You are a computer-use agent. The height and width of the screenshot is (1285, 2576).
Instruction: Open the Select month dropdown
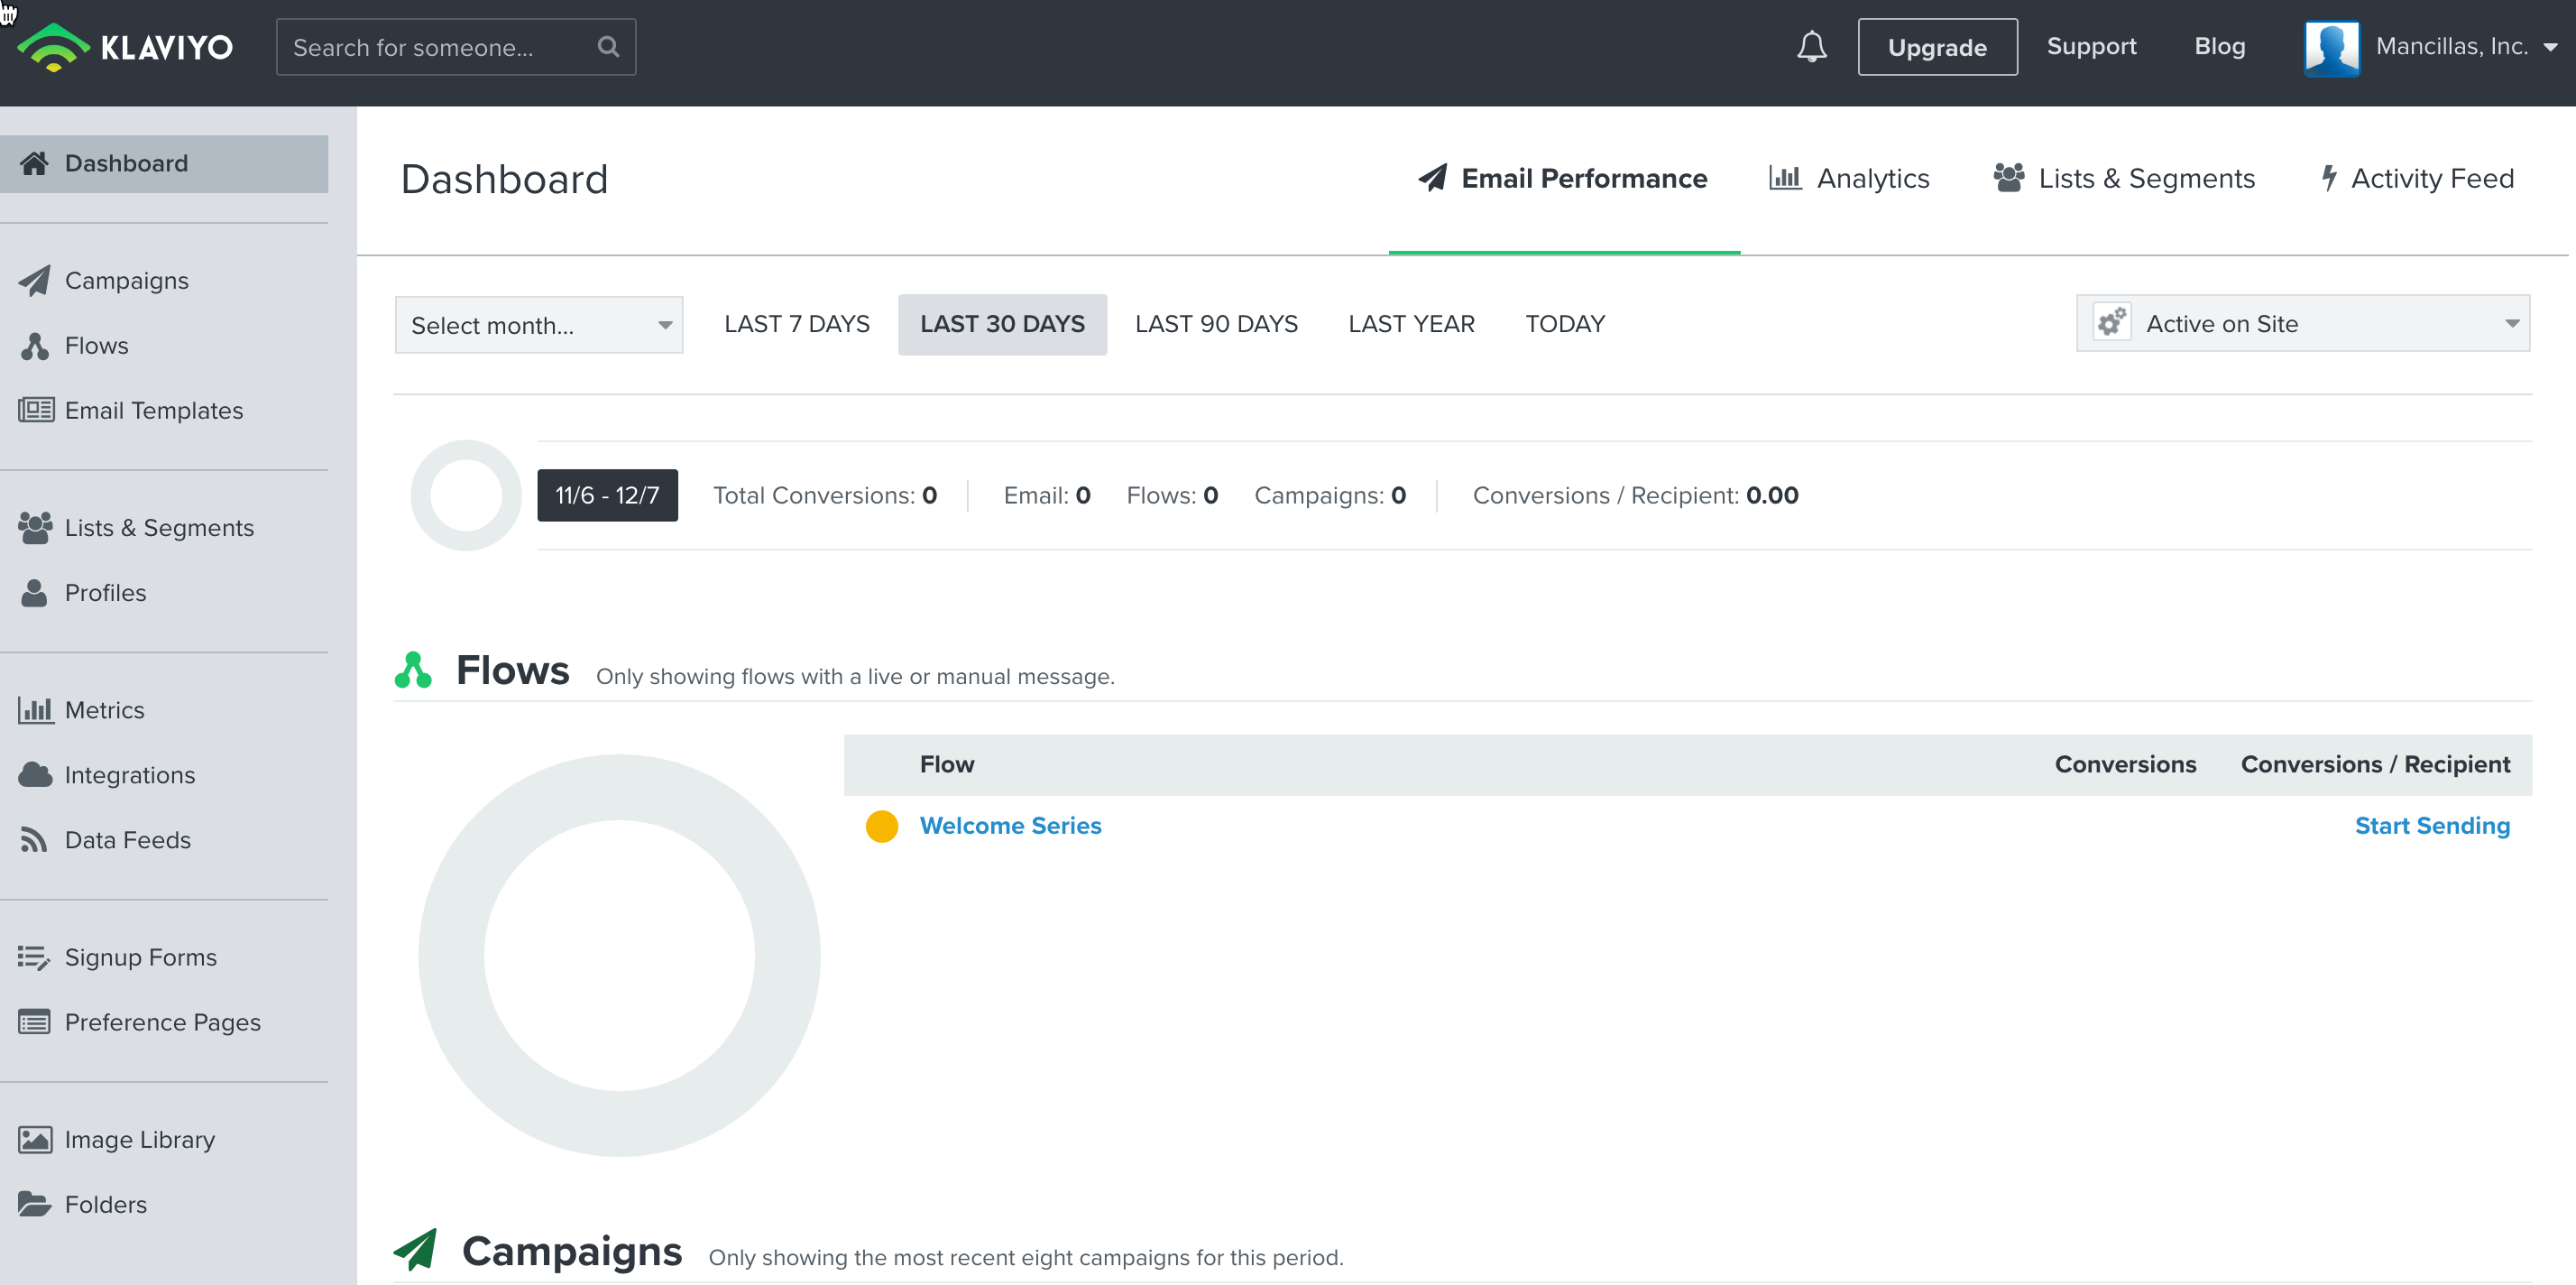538,325
